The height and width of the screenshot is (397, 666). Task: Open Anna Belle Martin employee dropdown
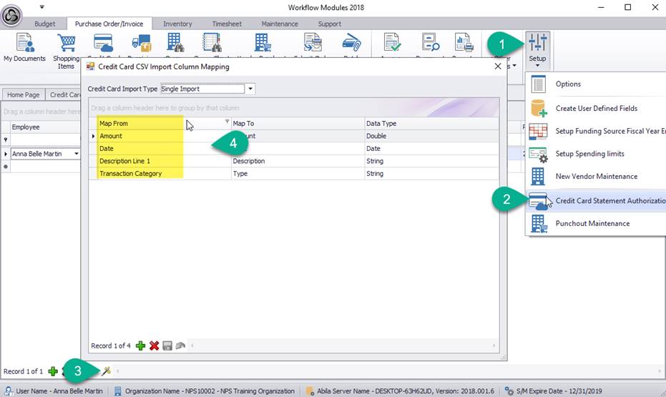click(77, 154)
